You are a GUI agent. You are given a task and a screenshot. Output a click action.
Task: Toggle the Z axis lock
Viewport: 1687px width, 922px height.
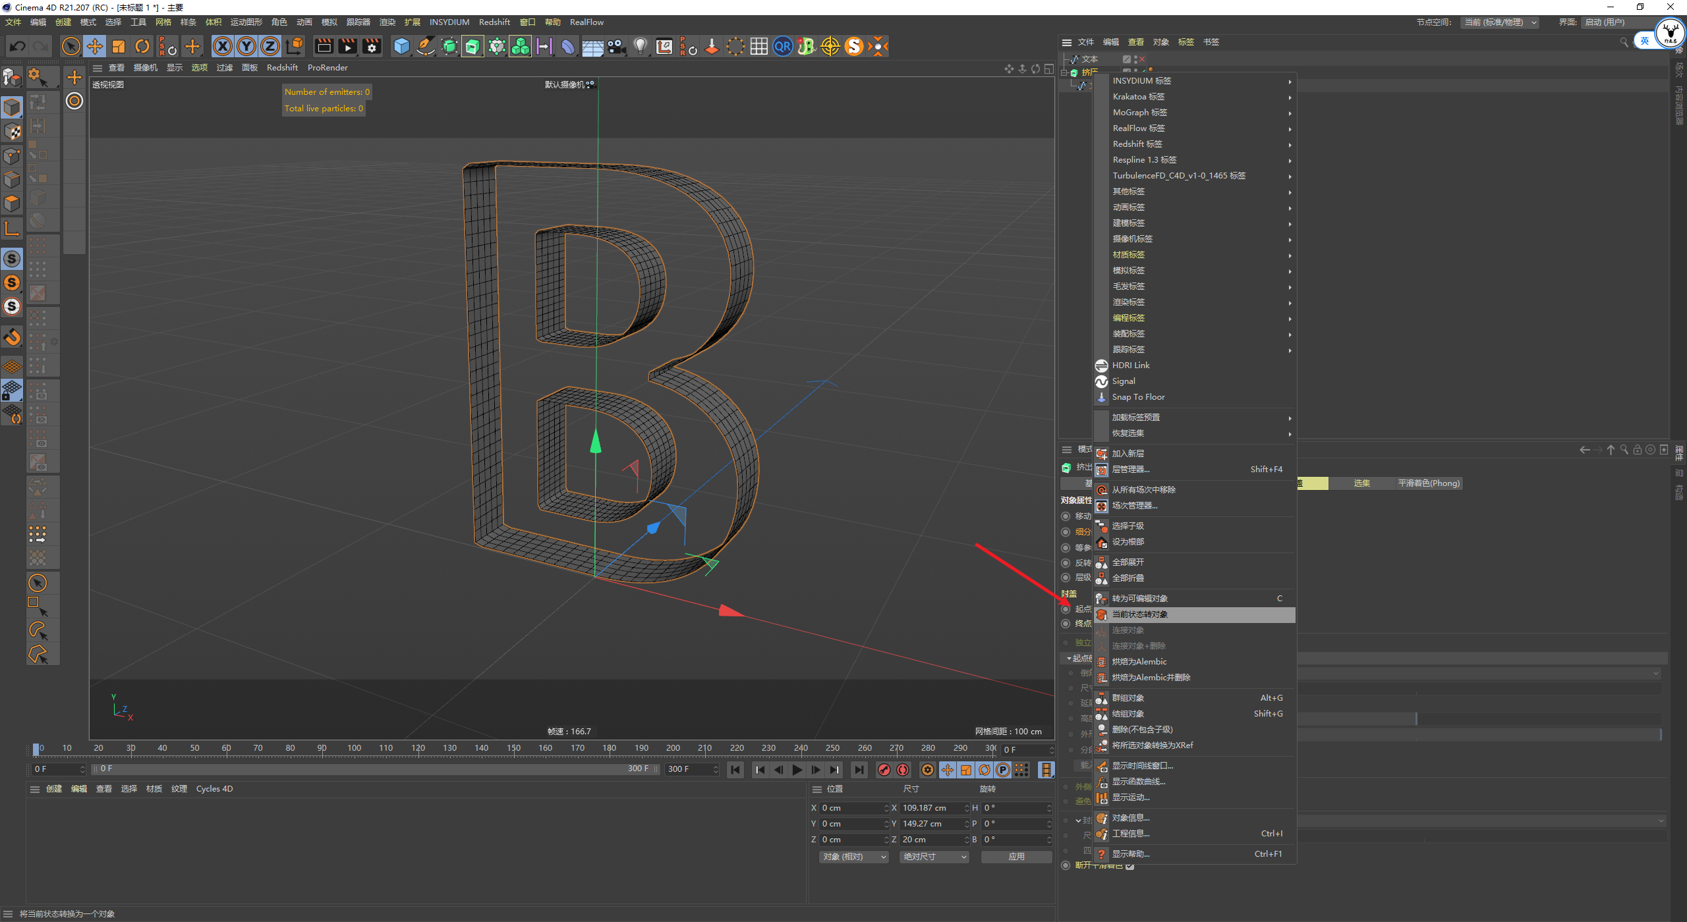(x=270, y=46)
